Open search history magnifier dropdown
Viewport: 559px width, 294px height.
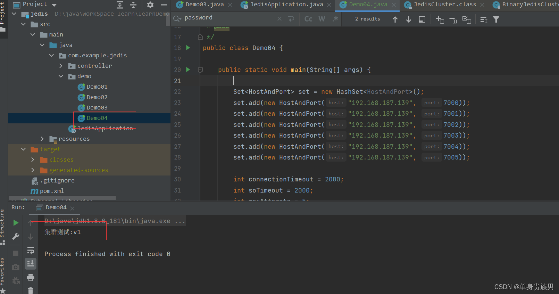pyautogui.click(x=177, y=18)
